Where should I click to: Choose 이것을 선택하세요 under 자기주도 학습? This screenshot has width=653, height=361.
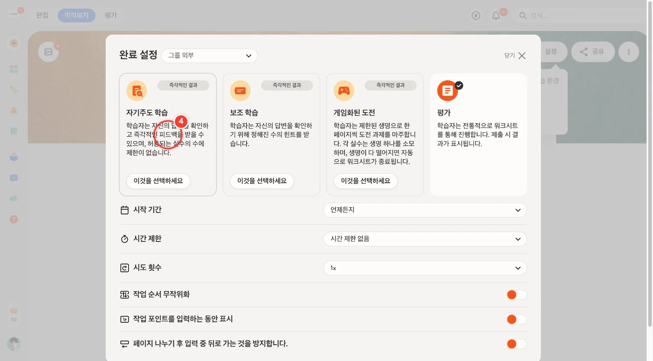(x=158, y=181)
